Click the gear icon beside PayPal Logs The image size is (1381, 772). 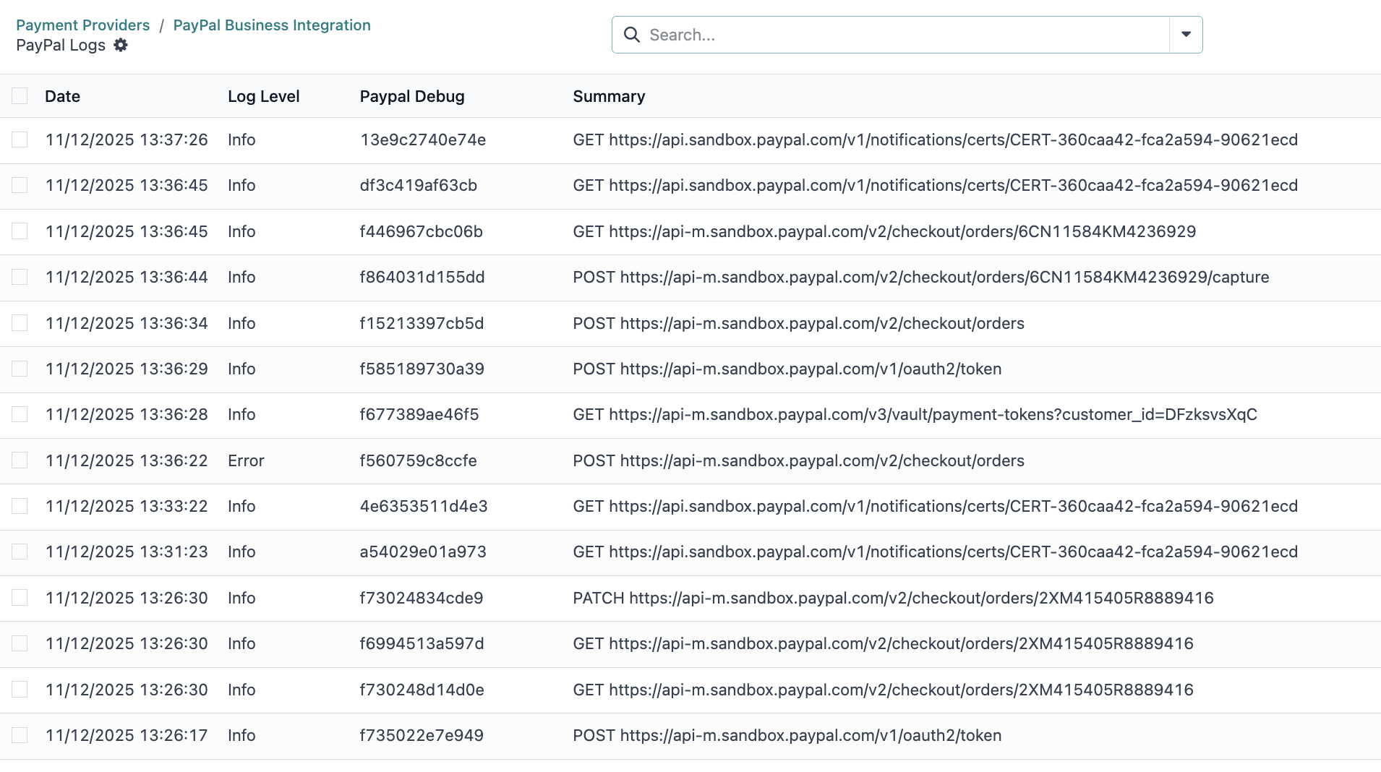[121, 45]
